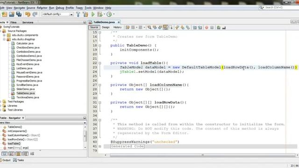Click Find Previous Occurrence editor icon
The width and height of the screenshot is (299, 168).
coord(155,28)
